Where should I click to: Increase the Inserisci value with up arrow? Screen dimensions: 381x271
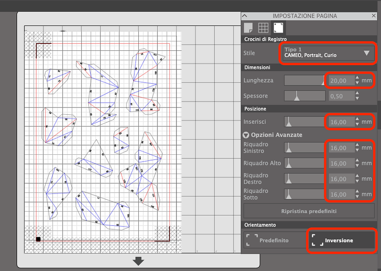(357, 119)
